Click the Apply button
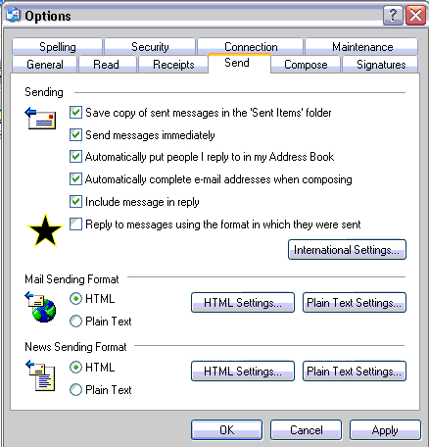Screen dimensions: 429x447 pyautogui.click(x=385, y=430)
